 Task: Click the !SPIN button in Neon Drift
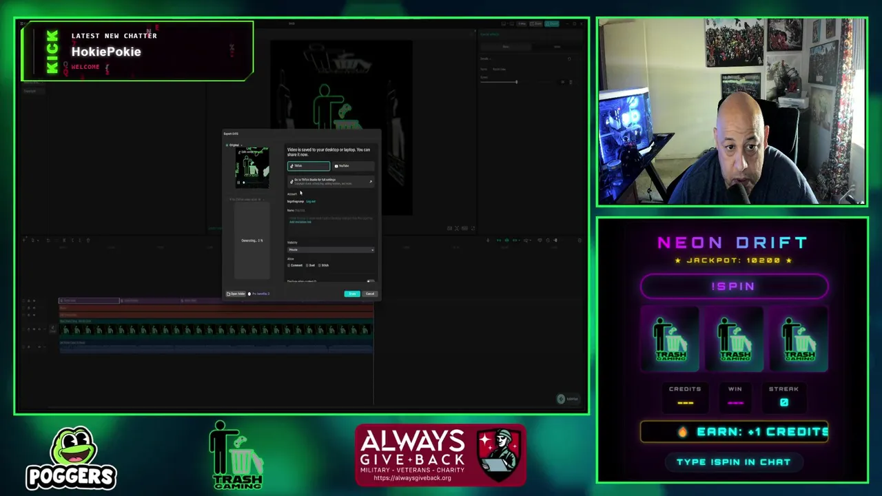[x=734, y=287]
